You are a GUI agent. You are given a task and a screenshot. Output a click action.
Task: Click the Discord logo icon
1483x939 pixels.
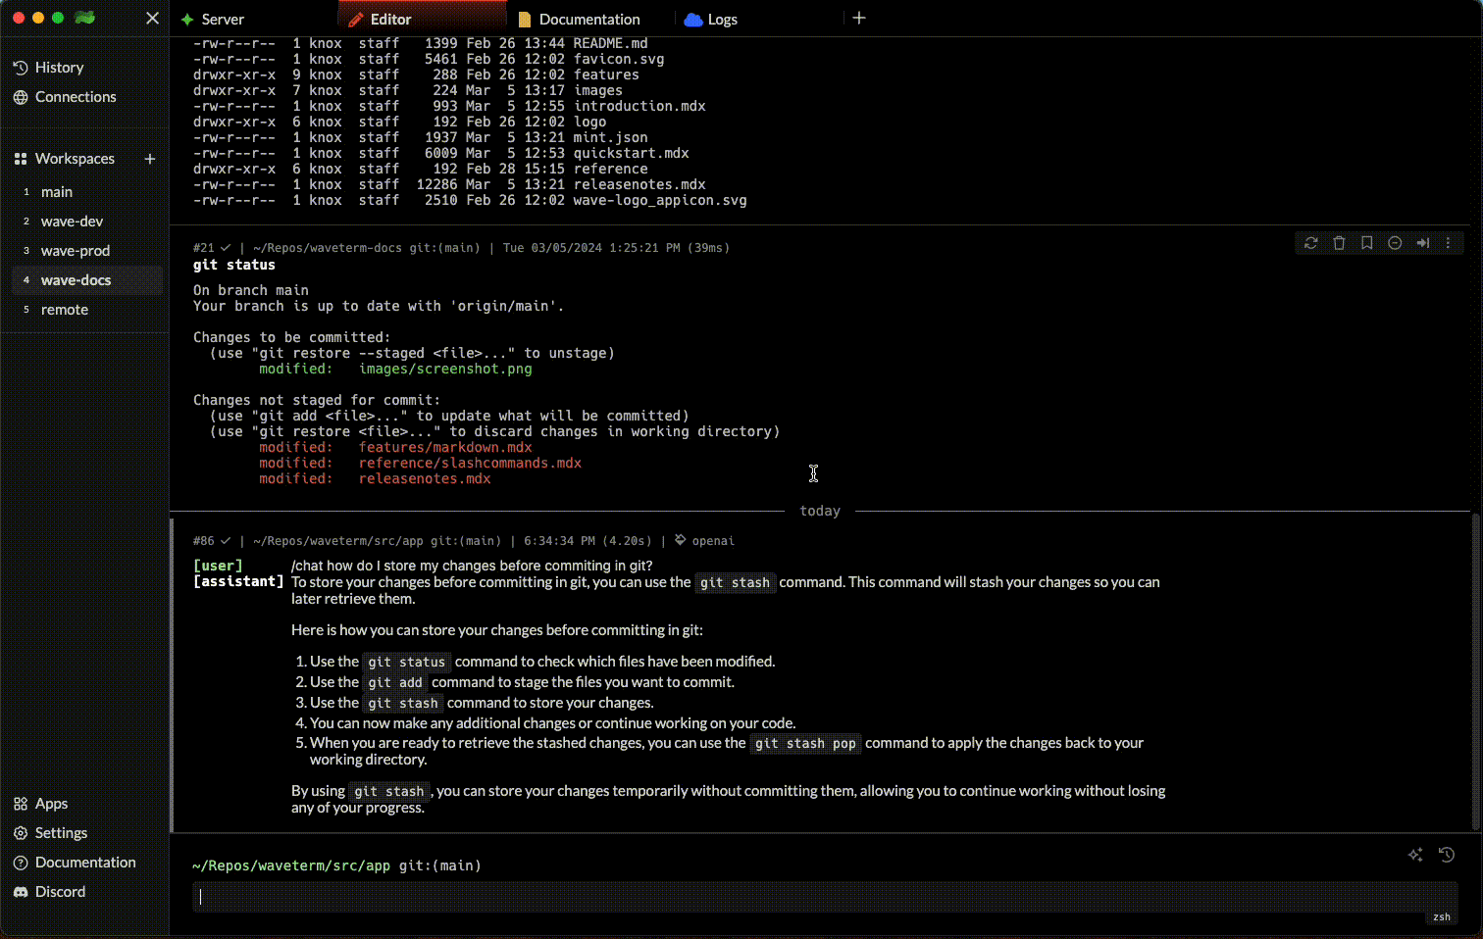coord(21,892)
